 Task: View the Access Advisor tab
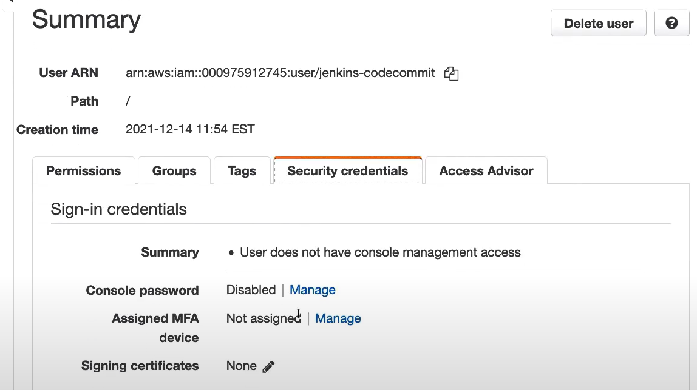tap(486, 171)
